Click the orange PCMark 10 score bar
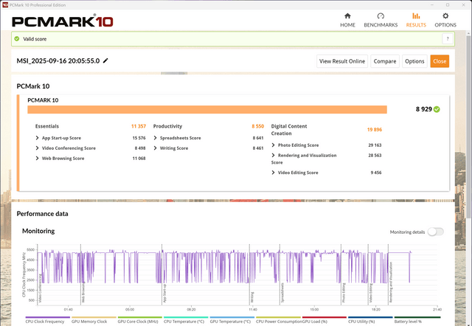This screenshot has width=472, height=326. click(x=207, y=110)
